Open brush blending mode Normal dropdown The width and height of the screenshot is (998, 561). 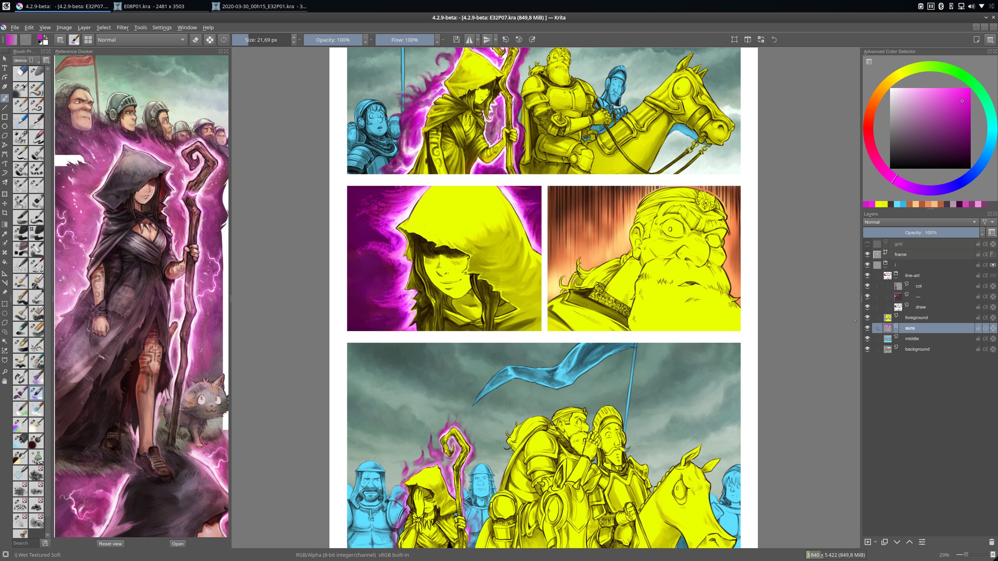click(x=141, y=40)
